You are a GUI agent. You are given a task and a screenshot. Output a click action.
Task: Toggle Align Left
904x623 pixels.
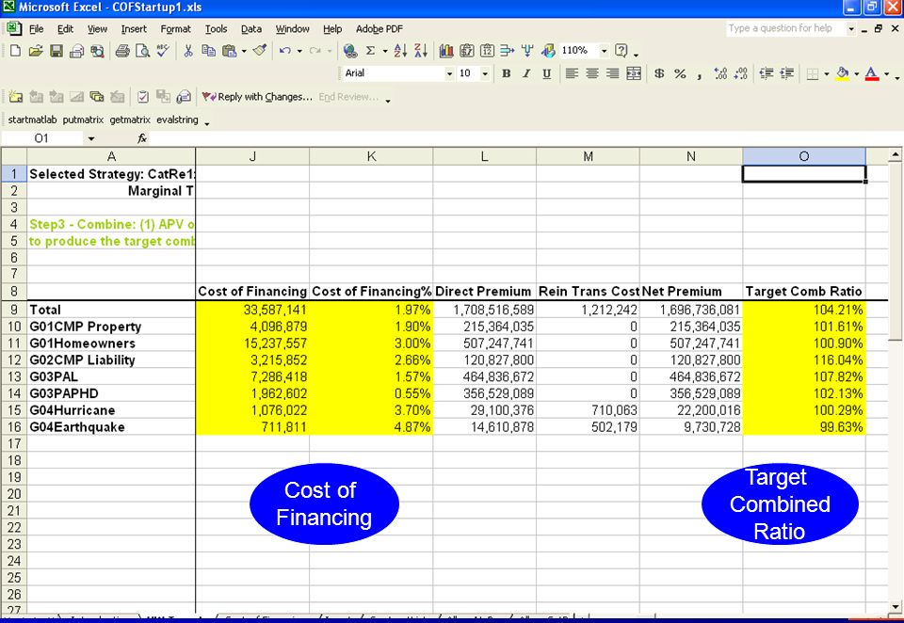tap(572, 73)
